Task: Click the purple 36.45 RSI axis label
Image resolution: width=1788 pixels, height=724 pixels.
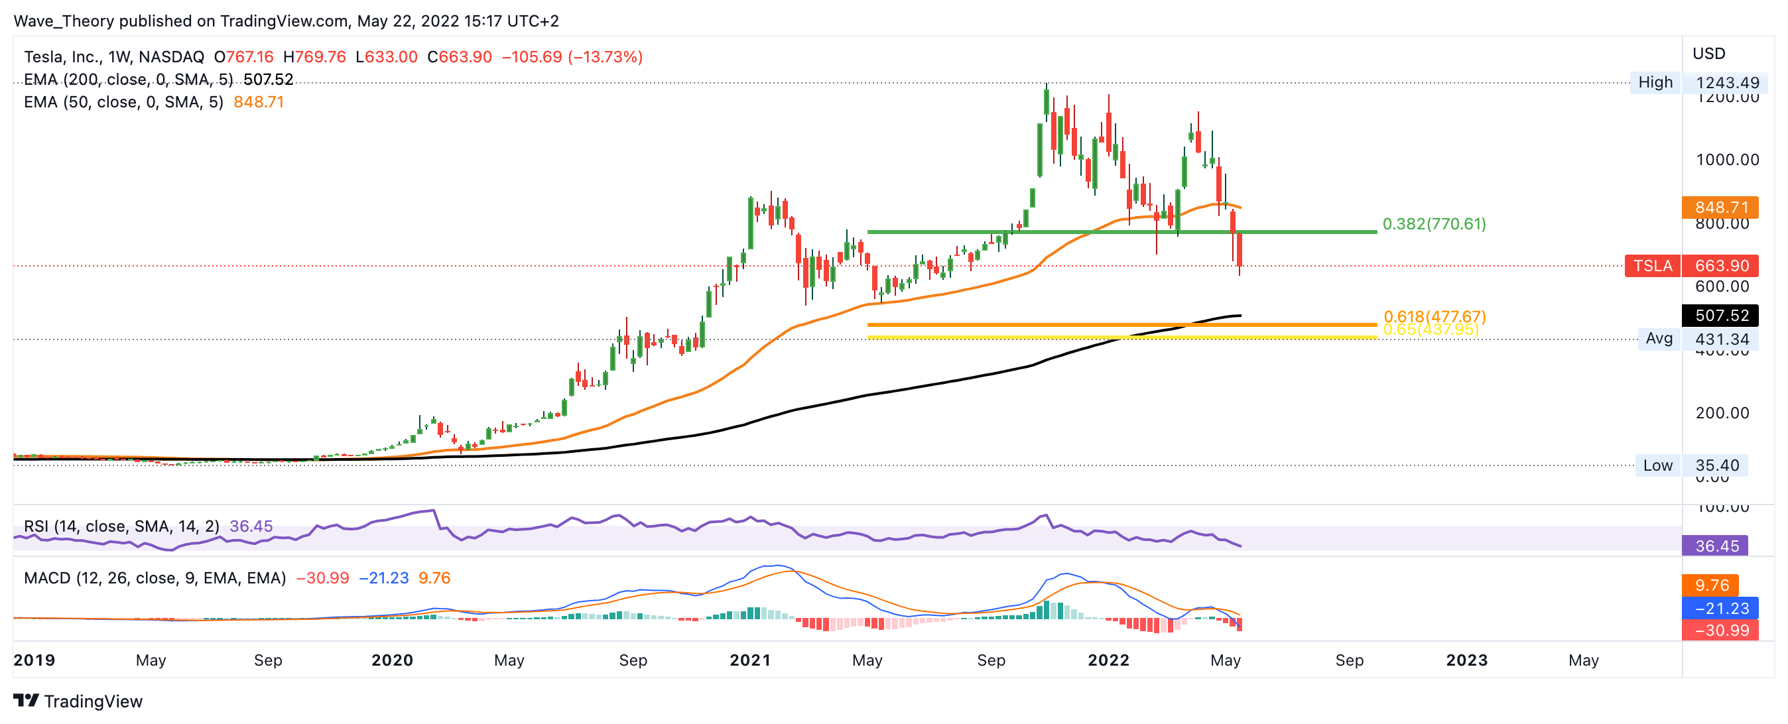Action: click(1716, 546)
